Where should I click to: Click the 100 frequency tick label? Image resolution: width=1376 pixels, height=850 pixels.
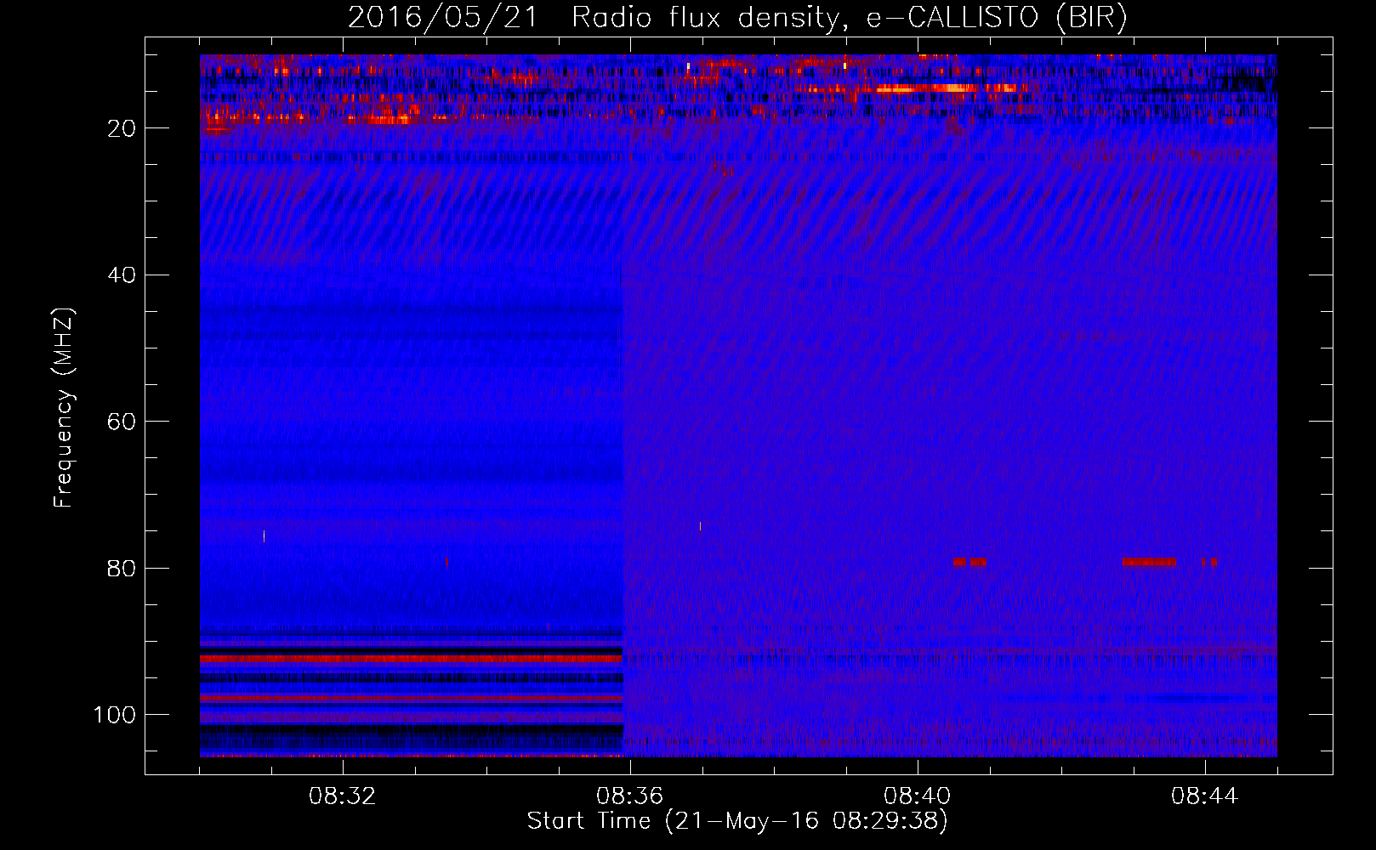pyautogui.click(x=115, y=715)
